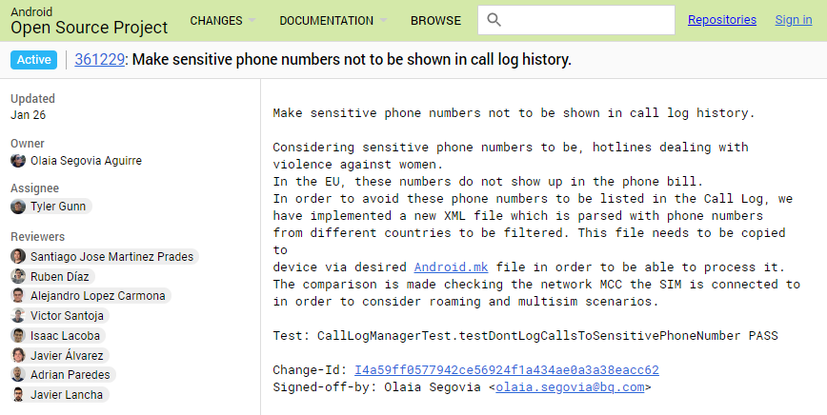Viewport: 827px width, 415px height.
Task: Expand the CHANGES menu arrow
Action: click(x=252, y=21)
